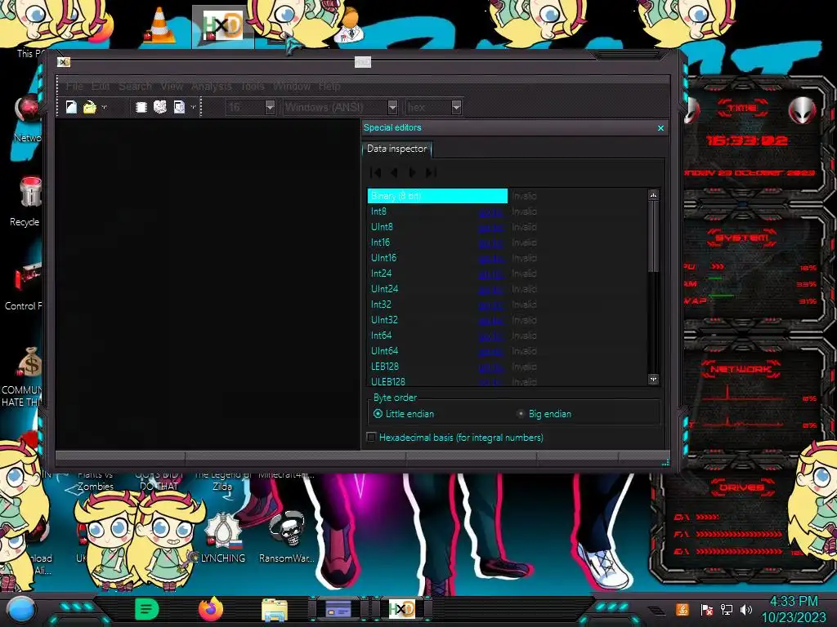Select the VLC cone desktop icon

(x=159, y=25)
